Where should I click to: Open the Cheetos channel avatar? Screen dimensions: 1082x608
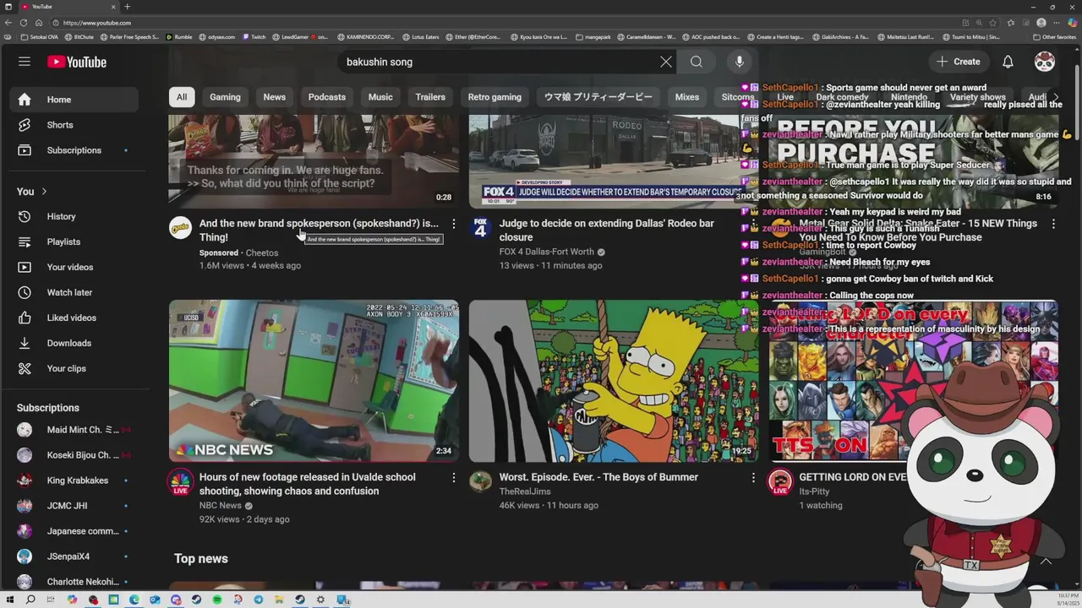point(180,228)
